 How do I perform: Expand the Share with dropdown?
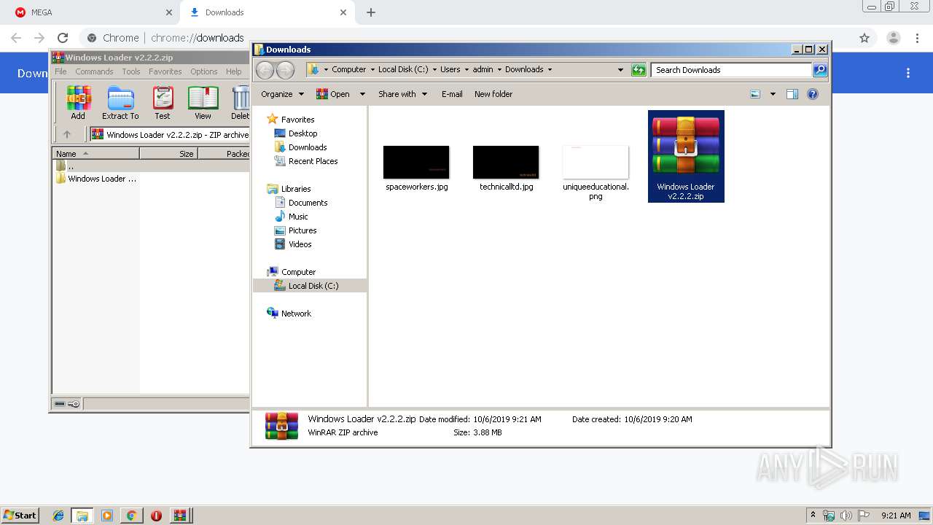pos(402,94)
